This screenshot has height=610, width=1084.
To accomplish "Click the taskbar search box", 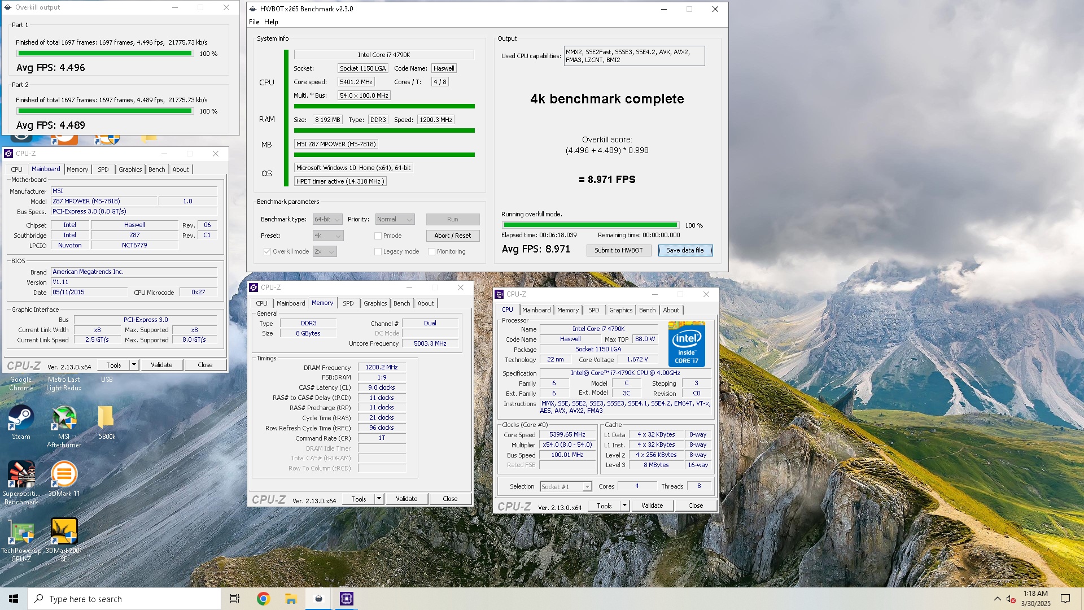I will (124, 599).
